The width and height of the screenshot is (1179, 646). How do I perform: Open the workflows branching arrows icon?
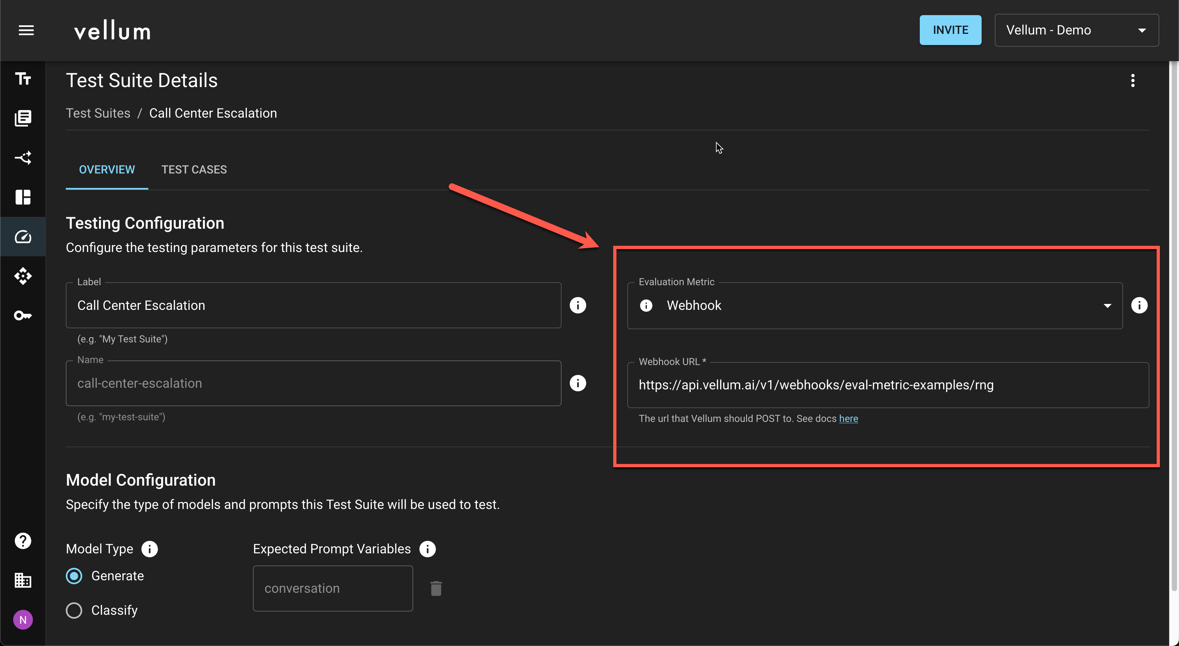[x=23, y=158]
